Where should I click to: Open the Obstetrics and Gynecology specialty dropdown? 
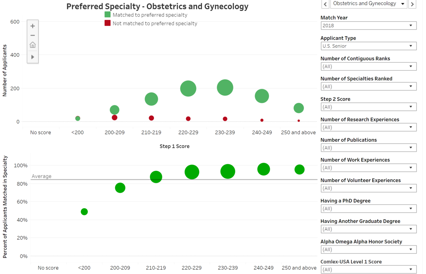click(x=369, y=4)
